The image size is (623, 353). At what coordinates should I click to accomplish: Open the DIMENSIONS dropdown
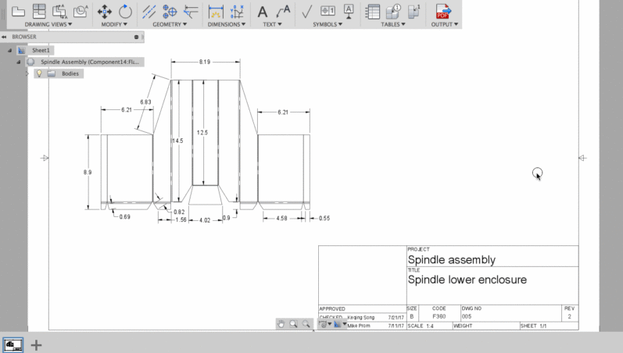tap(227, 24)
